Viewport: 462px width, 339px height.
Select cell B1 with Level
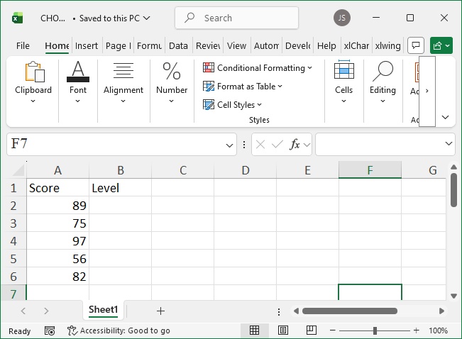coord(120,188)
